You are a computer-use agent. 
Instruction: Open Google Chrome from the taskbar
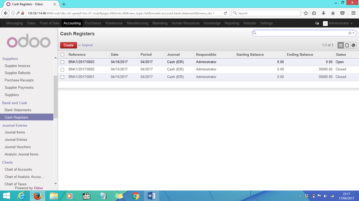135,196
